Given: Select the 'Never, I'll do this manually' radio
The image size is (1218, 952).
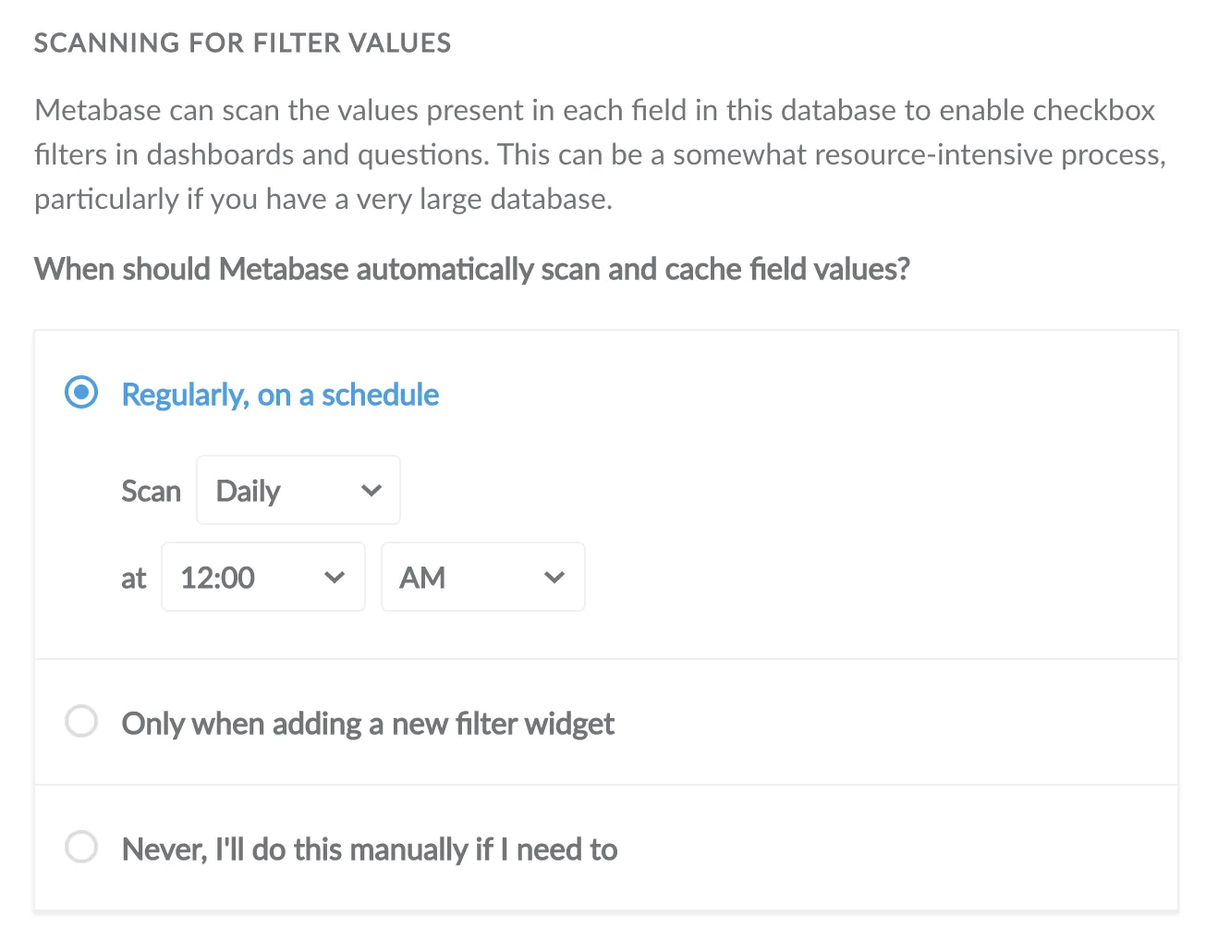Looking at the screenshot, I should pyautogui.click(x=81, y=847).
